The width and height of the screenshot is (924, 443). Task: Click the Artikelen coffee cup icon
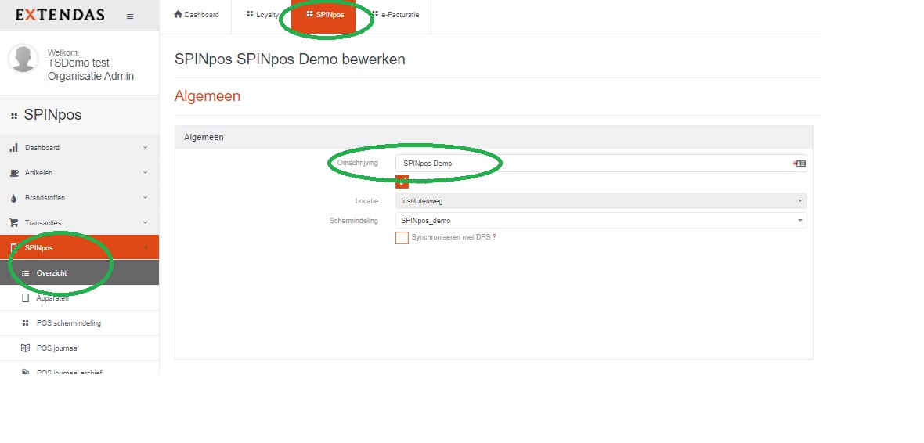tap(14, 173)
